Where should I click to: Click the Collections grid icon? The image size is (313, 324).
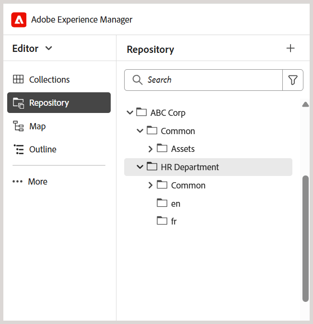point(18,79)
